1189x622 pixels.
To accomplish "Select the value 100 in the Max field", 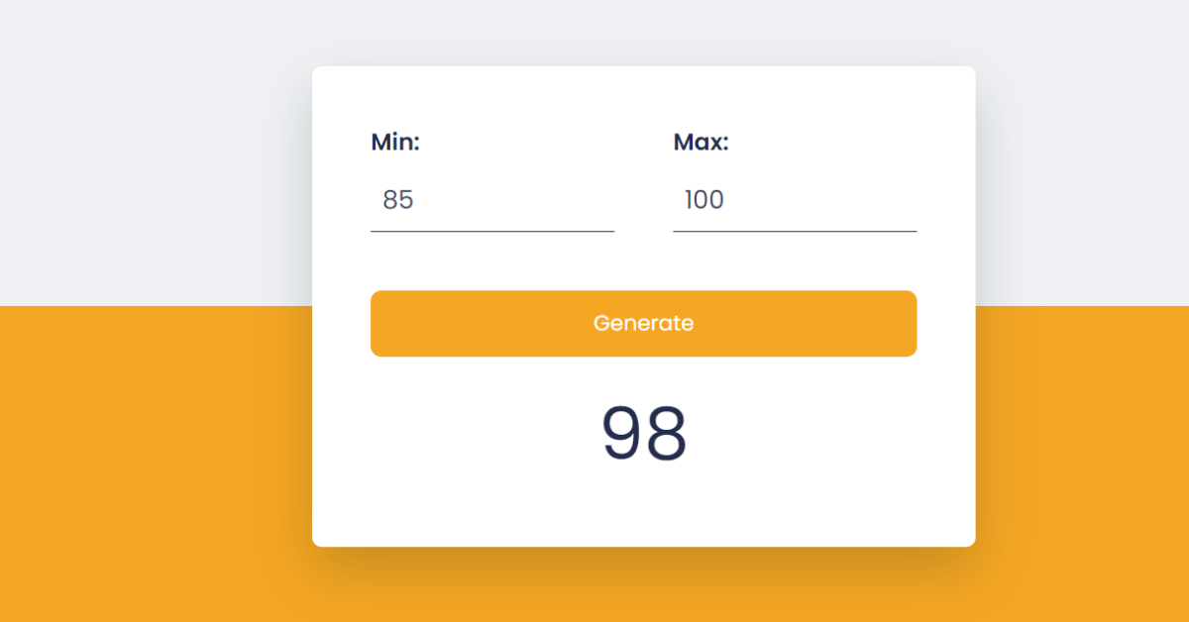I will 703,200.
